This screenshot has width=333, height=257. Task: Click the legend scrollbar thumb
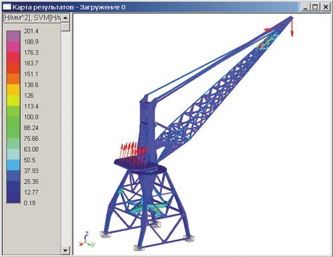pyautogui.click(x=65, y=27)
